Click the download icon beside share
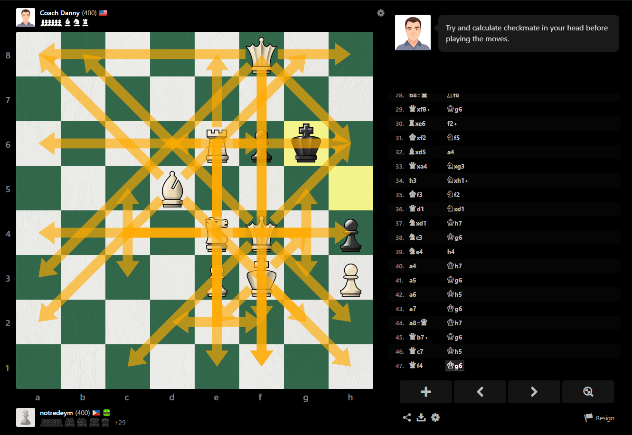This screenshot has height=435, width=632. [421, 417]
